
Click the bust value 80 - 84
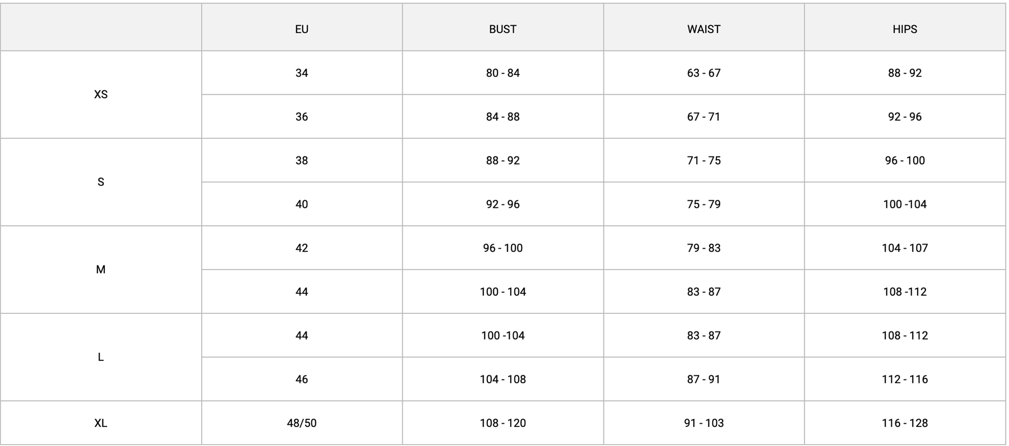[502, 73]
